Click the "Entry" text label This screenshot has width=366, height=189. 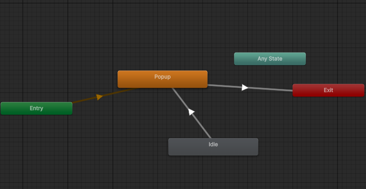pos(36,108)
